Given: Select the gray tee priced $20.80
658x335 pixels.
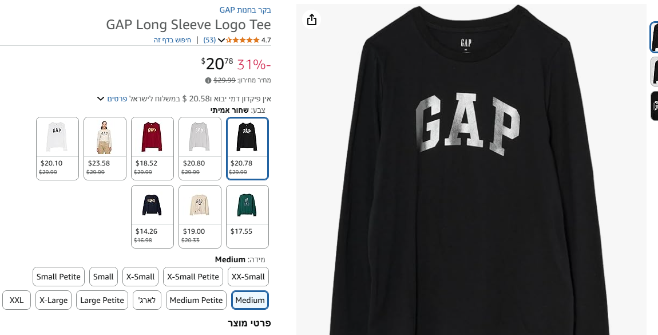Looking at the screenshot, I should tap(200, 148).
